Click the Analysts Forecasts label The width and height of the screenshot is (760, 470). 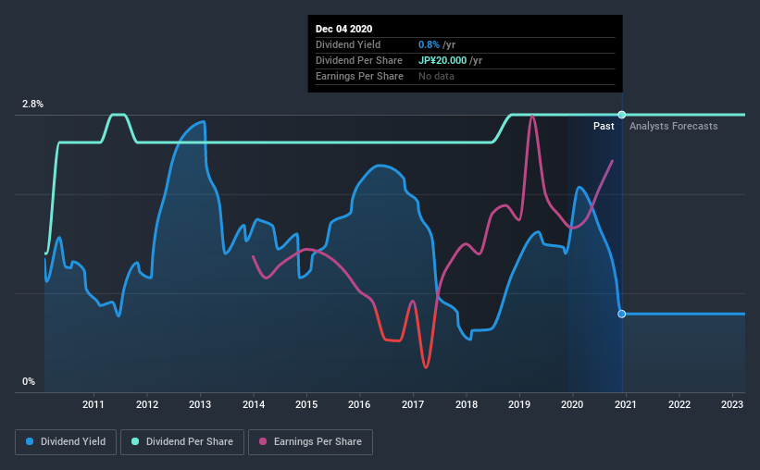(x=673, y=126)
